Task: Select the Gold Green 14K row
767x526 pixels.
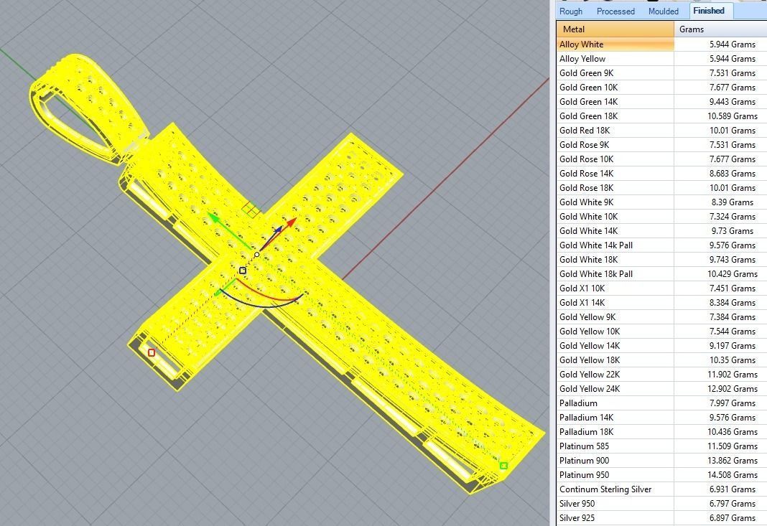Action: (x=662, y=102)
